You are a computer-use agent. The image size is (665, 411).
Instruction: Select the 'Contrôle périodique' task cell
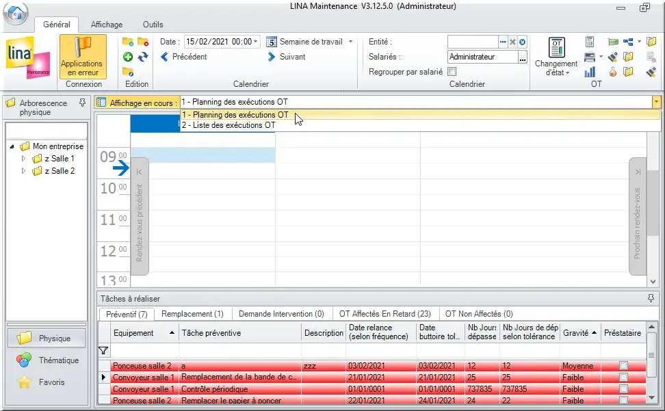pyautogui.click(x=240, y=389)
